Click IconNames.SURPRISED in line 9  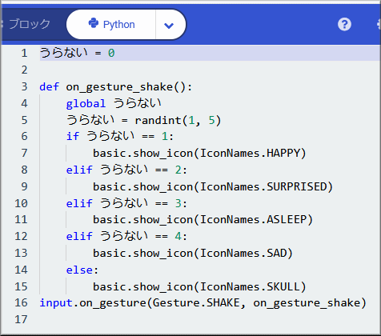pos(263,186)
